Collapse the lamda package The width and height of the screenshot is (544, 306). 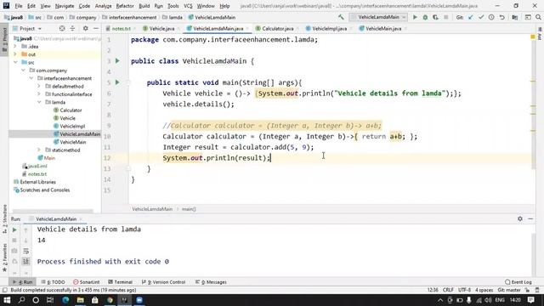(x=39, y=102)
